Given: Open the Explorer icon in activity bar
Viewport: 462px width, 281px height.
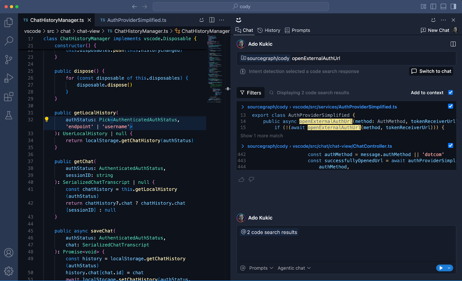Looking at the screenshot, I should pos(9,22).
